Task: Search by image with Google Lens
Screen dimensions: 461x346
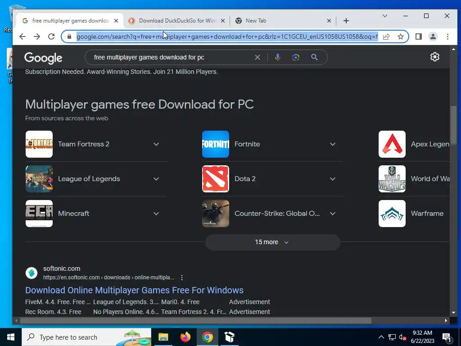Action: point(296,57)
